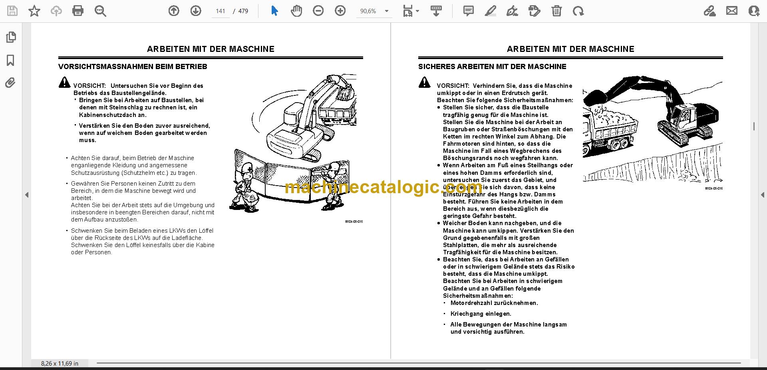Click the Save file icon
Screen dimensions: 767x370
click(x=12, y=11)
